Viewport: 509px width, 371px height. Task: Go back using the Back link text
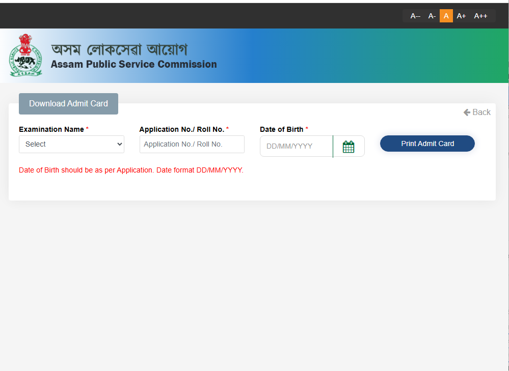pos(481,112)
